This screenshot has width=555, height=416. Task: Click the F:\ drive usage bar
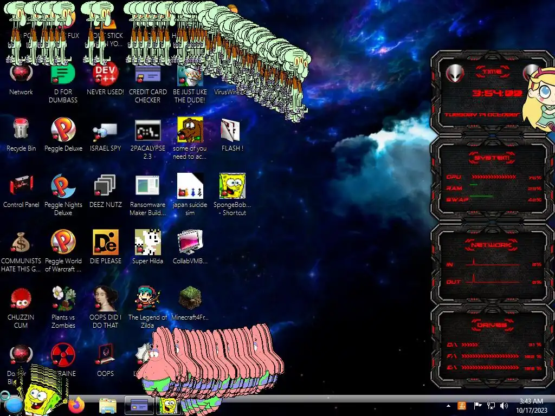pos(490,356)
